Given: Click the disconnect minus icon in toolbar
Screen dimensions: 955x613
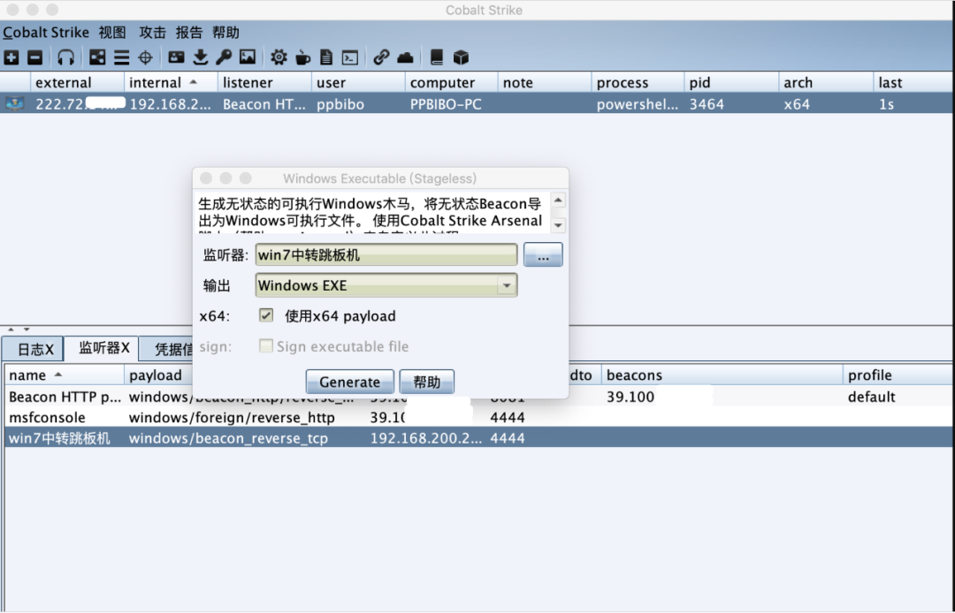Looking at the screenshot, I should [x=35, y=57].
